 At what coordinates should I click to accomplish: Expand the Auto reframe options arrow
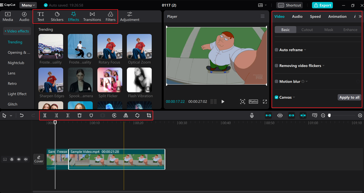click(305, 50)
